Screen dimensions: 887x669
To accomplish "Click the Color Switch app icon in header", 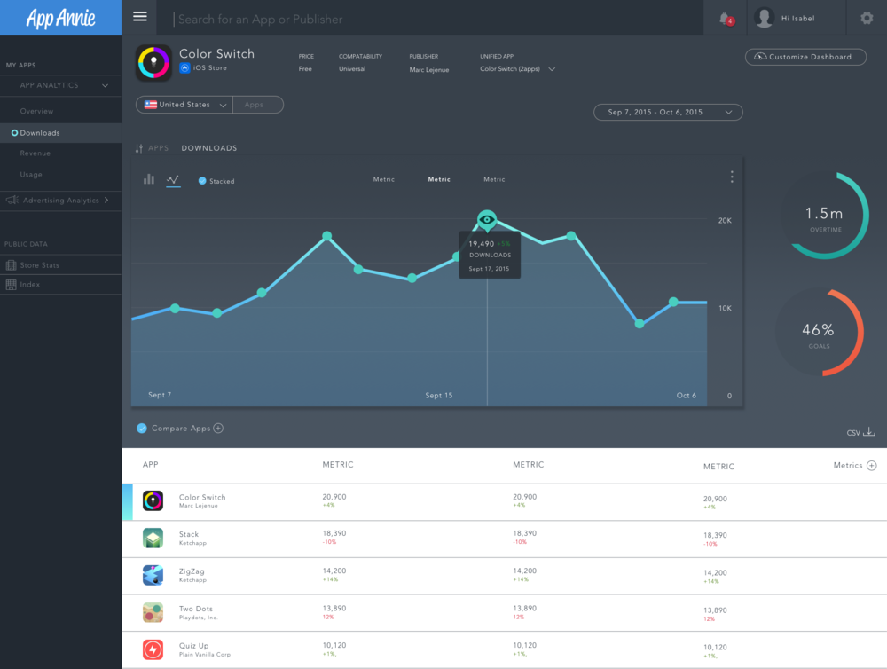I will (x=153, y=62).
